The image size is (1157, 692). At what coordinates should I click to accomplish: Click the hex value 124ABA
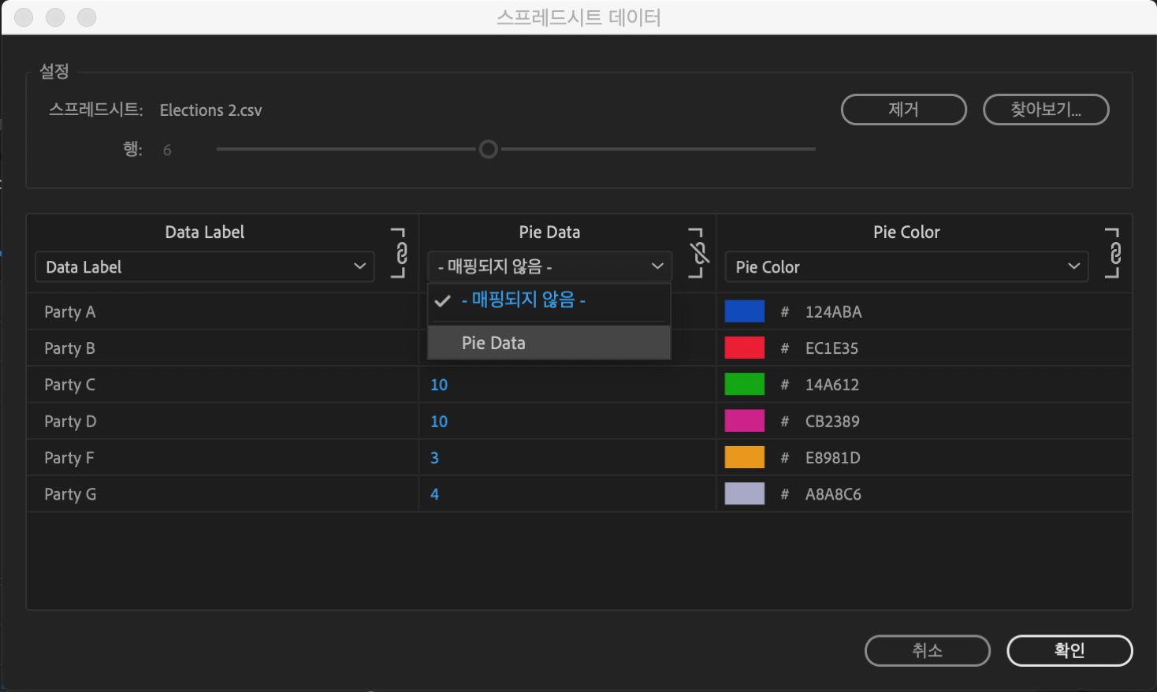coord(833,312)
